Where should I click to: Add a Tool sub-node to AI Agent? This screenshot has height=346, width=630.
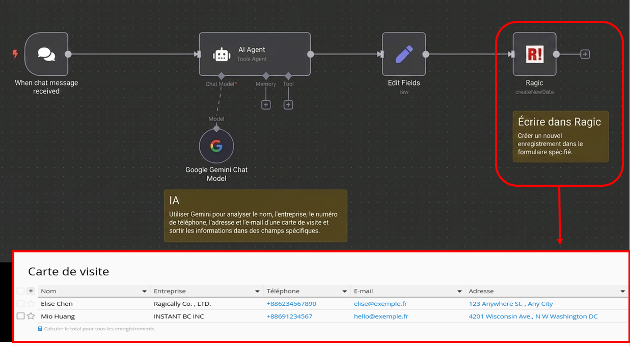coord(288,104)
